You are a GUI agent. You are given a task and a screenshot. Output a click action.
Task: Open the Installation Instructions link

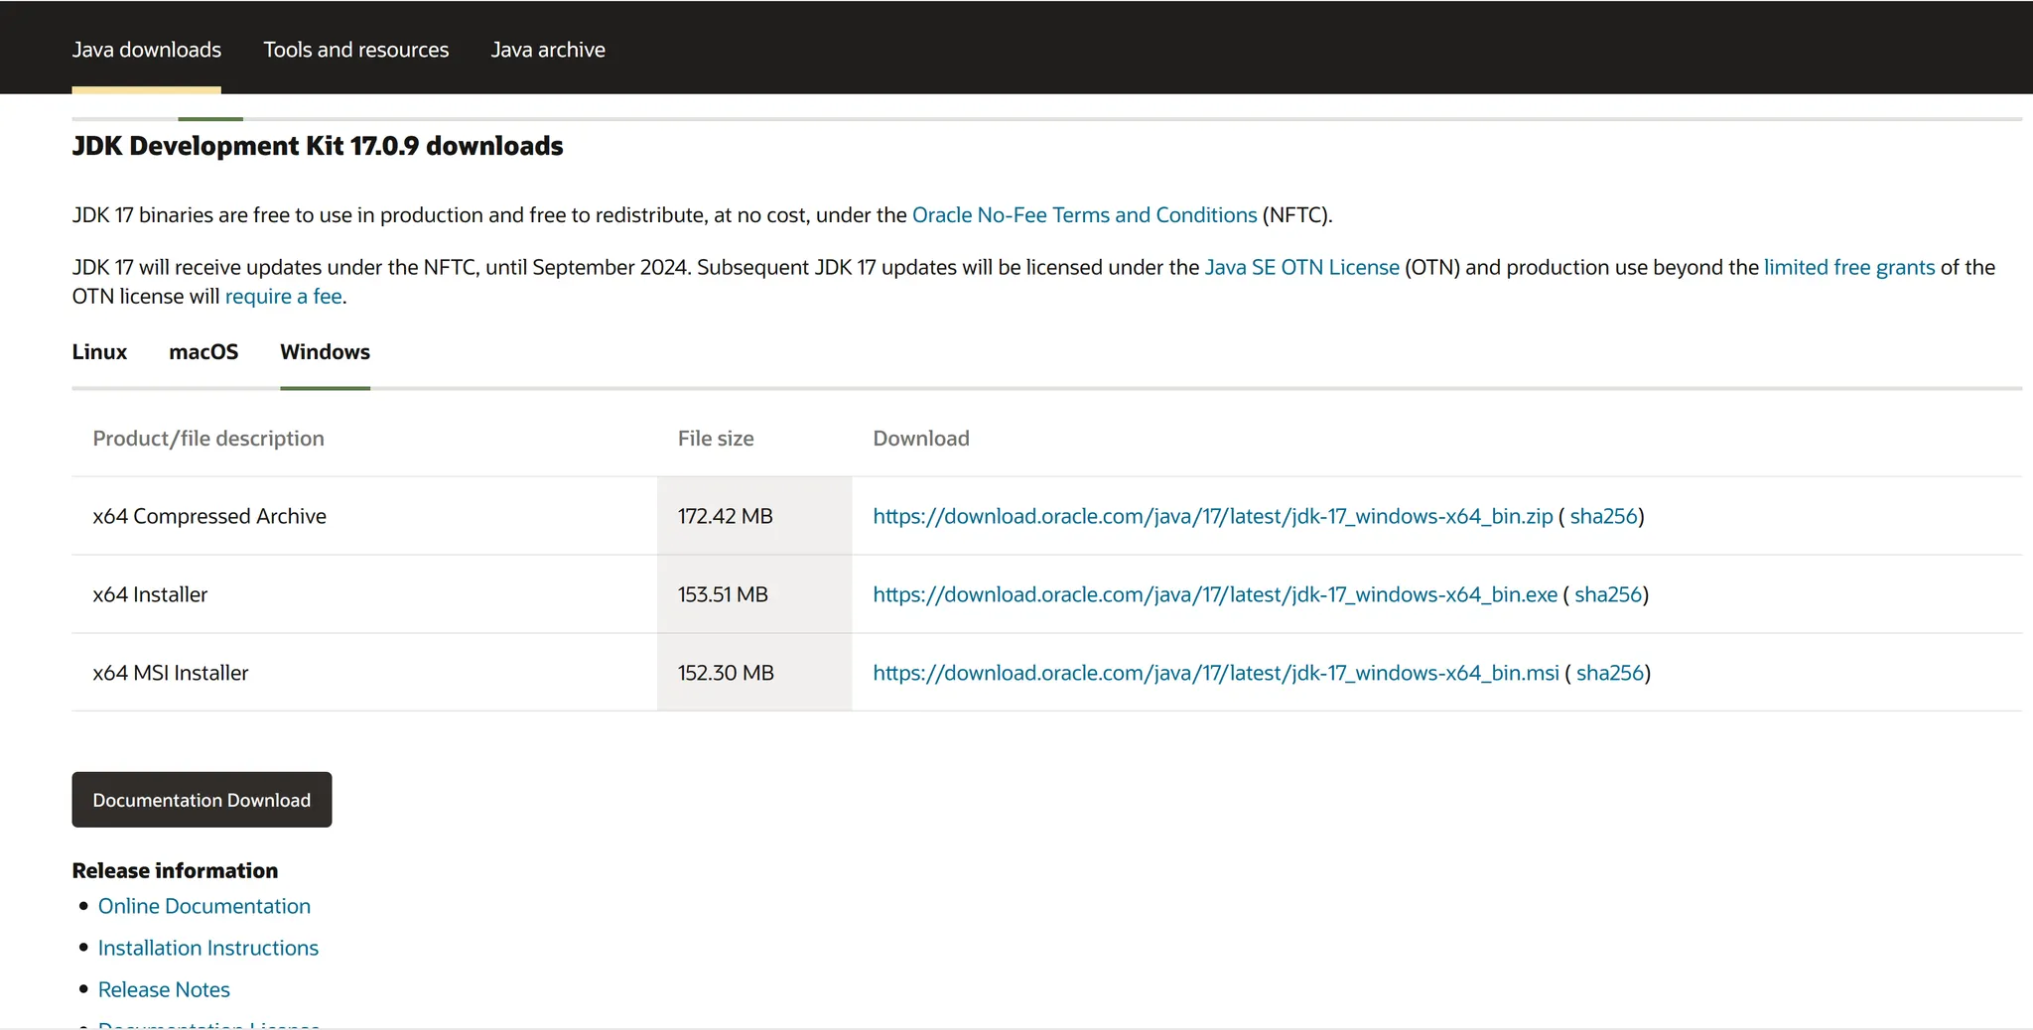pos(207,948)
